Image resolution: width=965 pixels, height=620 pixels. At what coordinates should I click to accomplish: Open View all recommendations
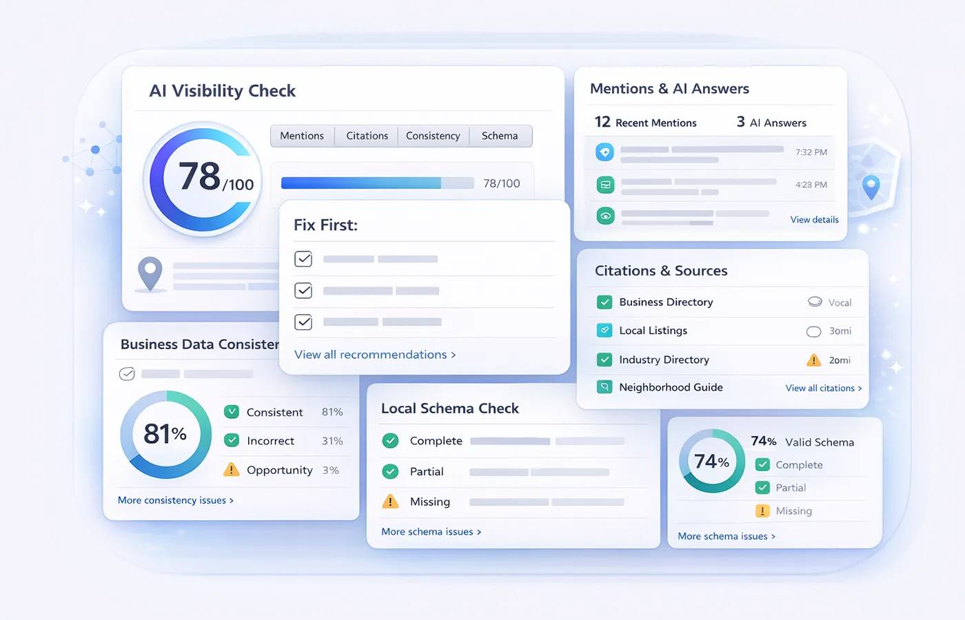pyautogui.click(x=374, y=354)
